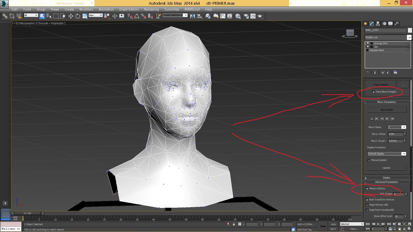
Task: Open the Material Editor icon
Action: click(238, 16)
